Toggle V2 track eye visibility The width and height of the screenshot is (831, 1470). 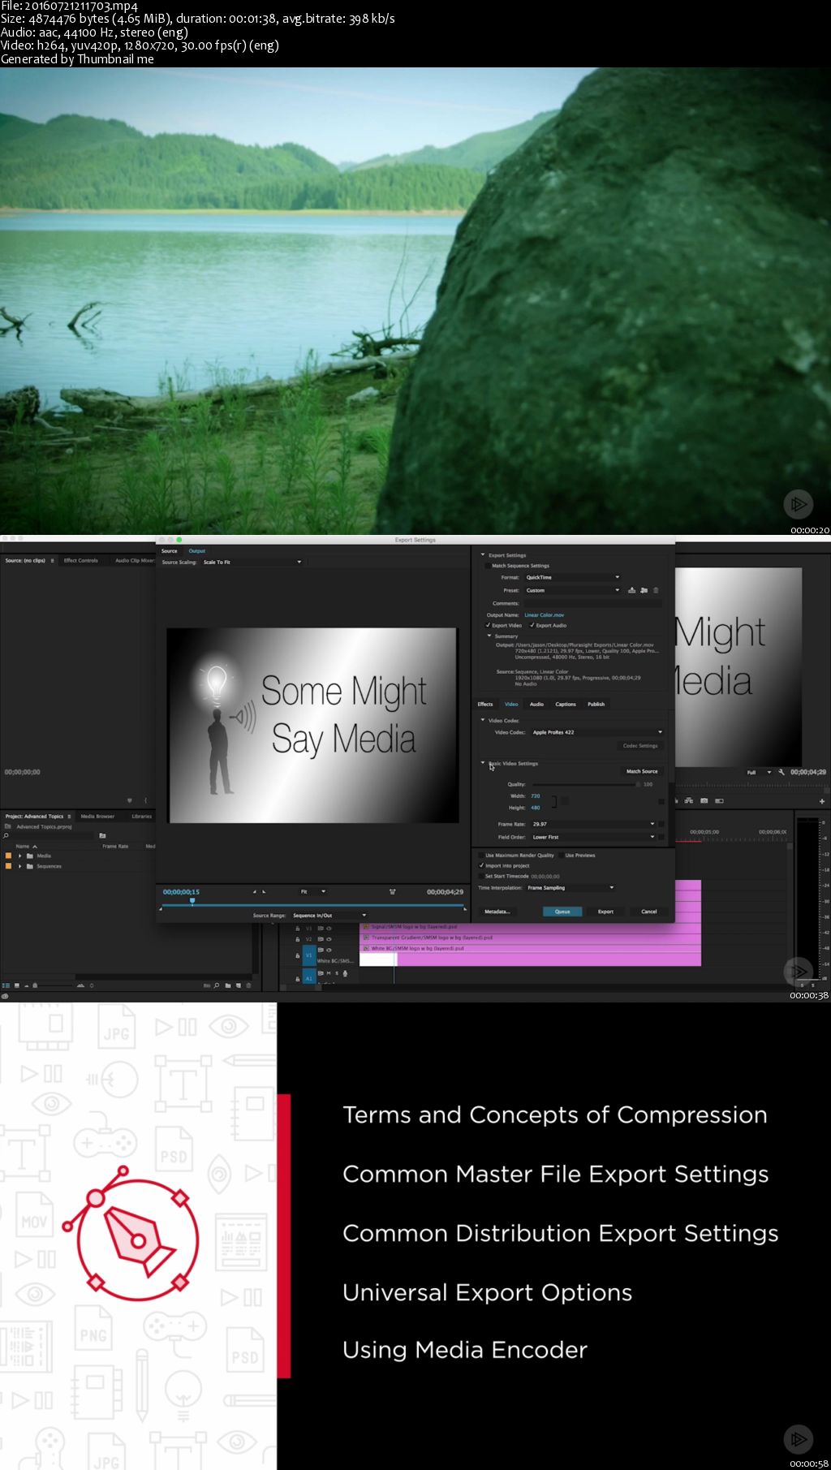click(329, 939)
